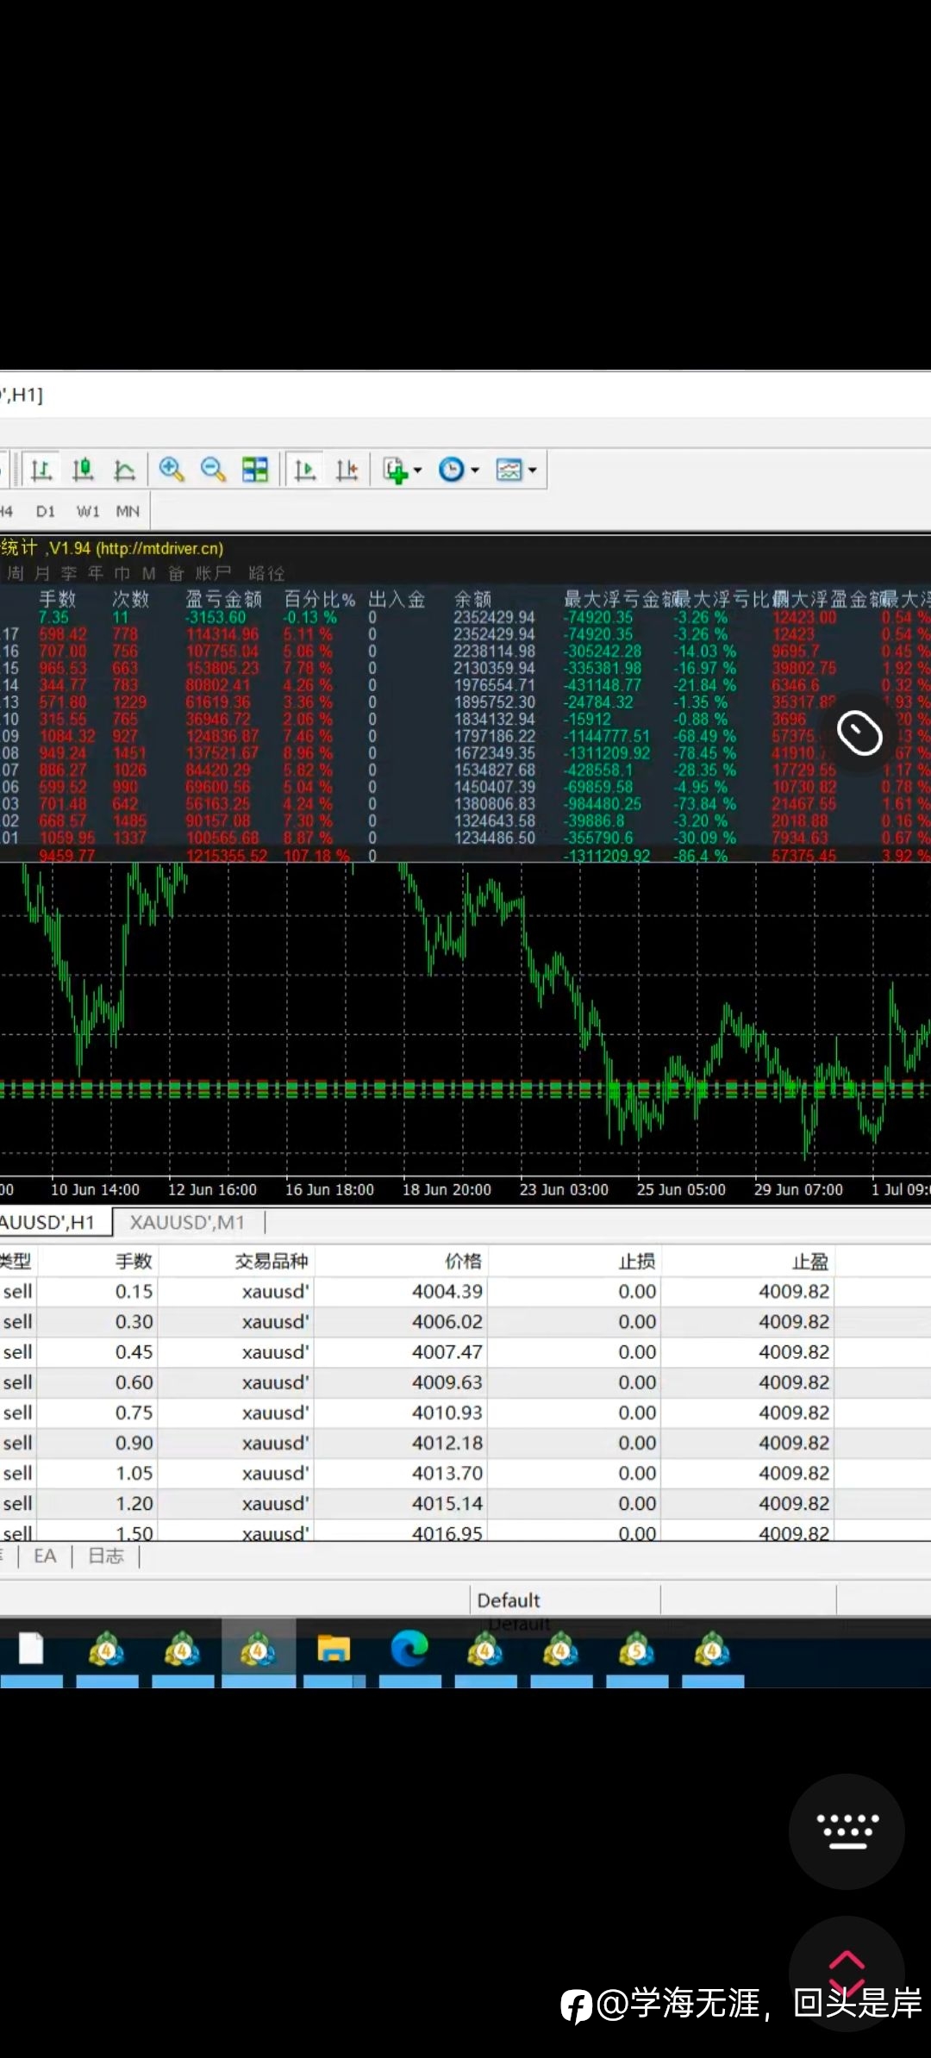Toggle the auto scroll chart icon
931x2058 pixels.
(305, 470)
